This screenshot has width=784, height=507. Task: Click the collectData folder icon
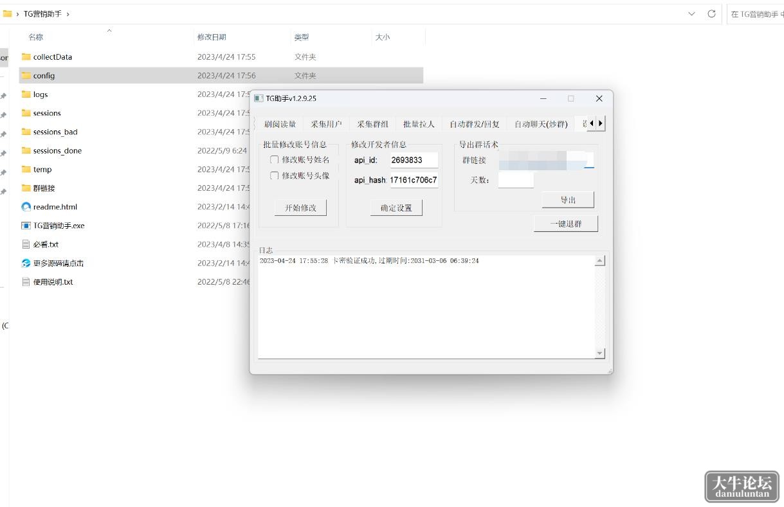coord(26,57)
